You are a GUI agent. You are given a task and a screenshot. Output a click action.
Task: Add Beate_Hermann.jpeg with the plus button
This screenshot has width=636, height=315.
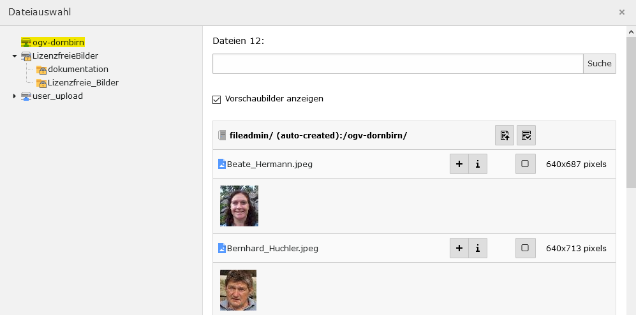point(459,164)
